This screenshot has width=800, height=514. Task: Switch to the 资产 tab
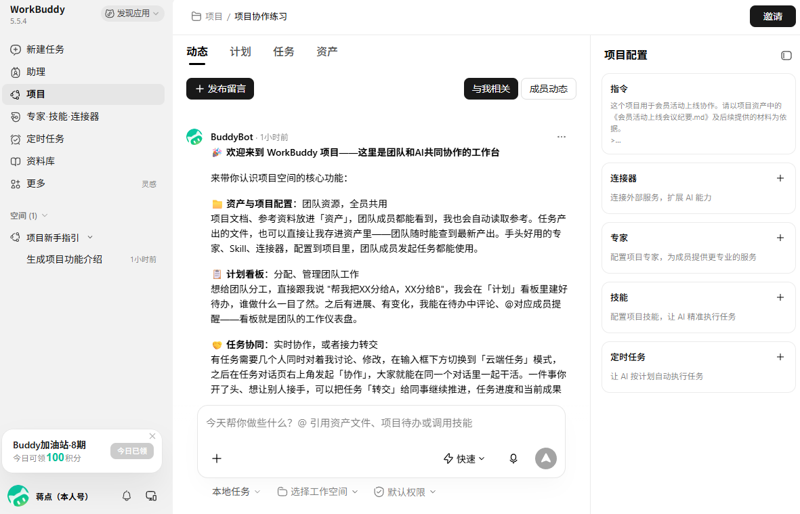[327, 51]
